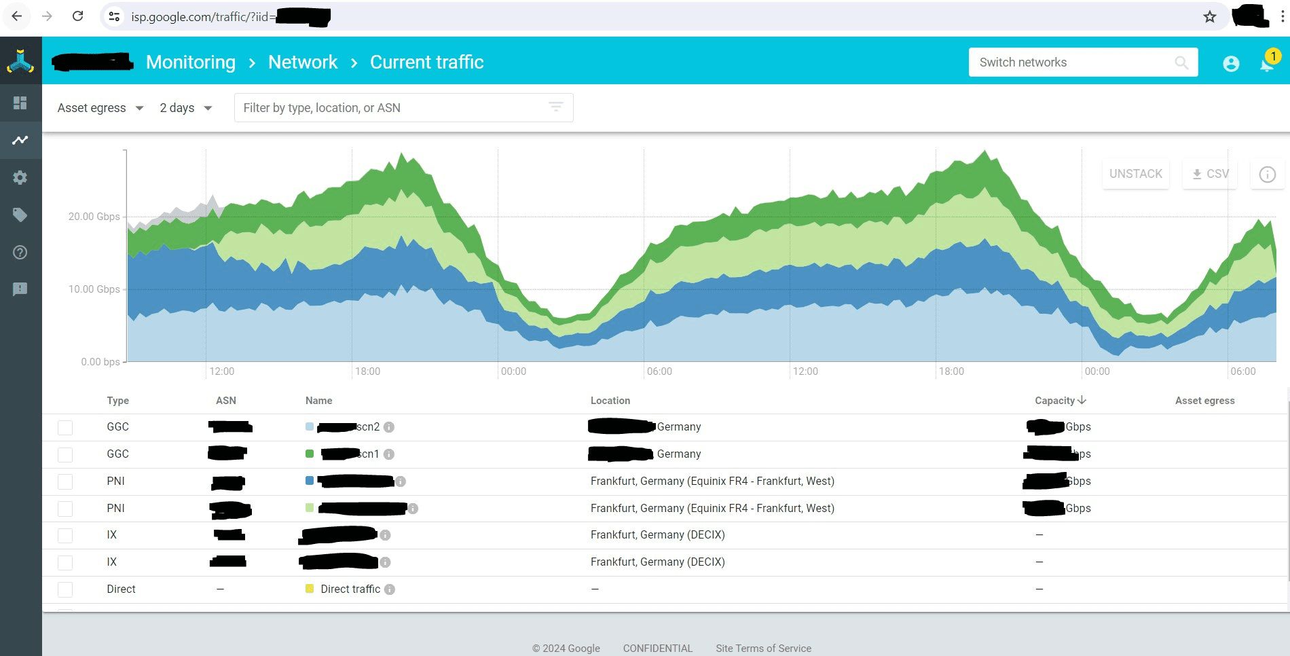Click the Direct traffic name text

[350, 589]
